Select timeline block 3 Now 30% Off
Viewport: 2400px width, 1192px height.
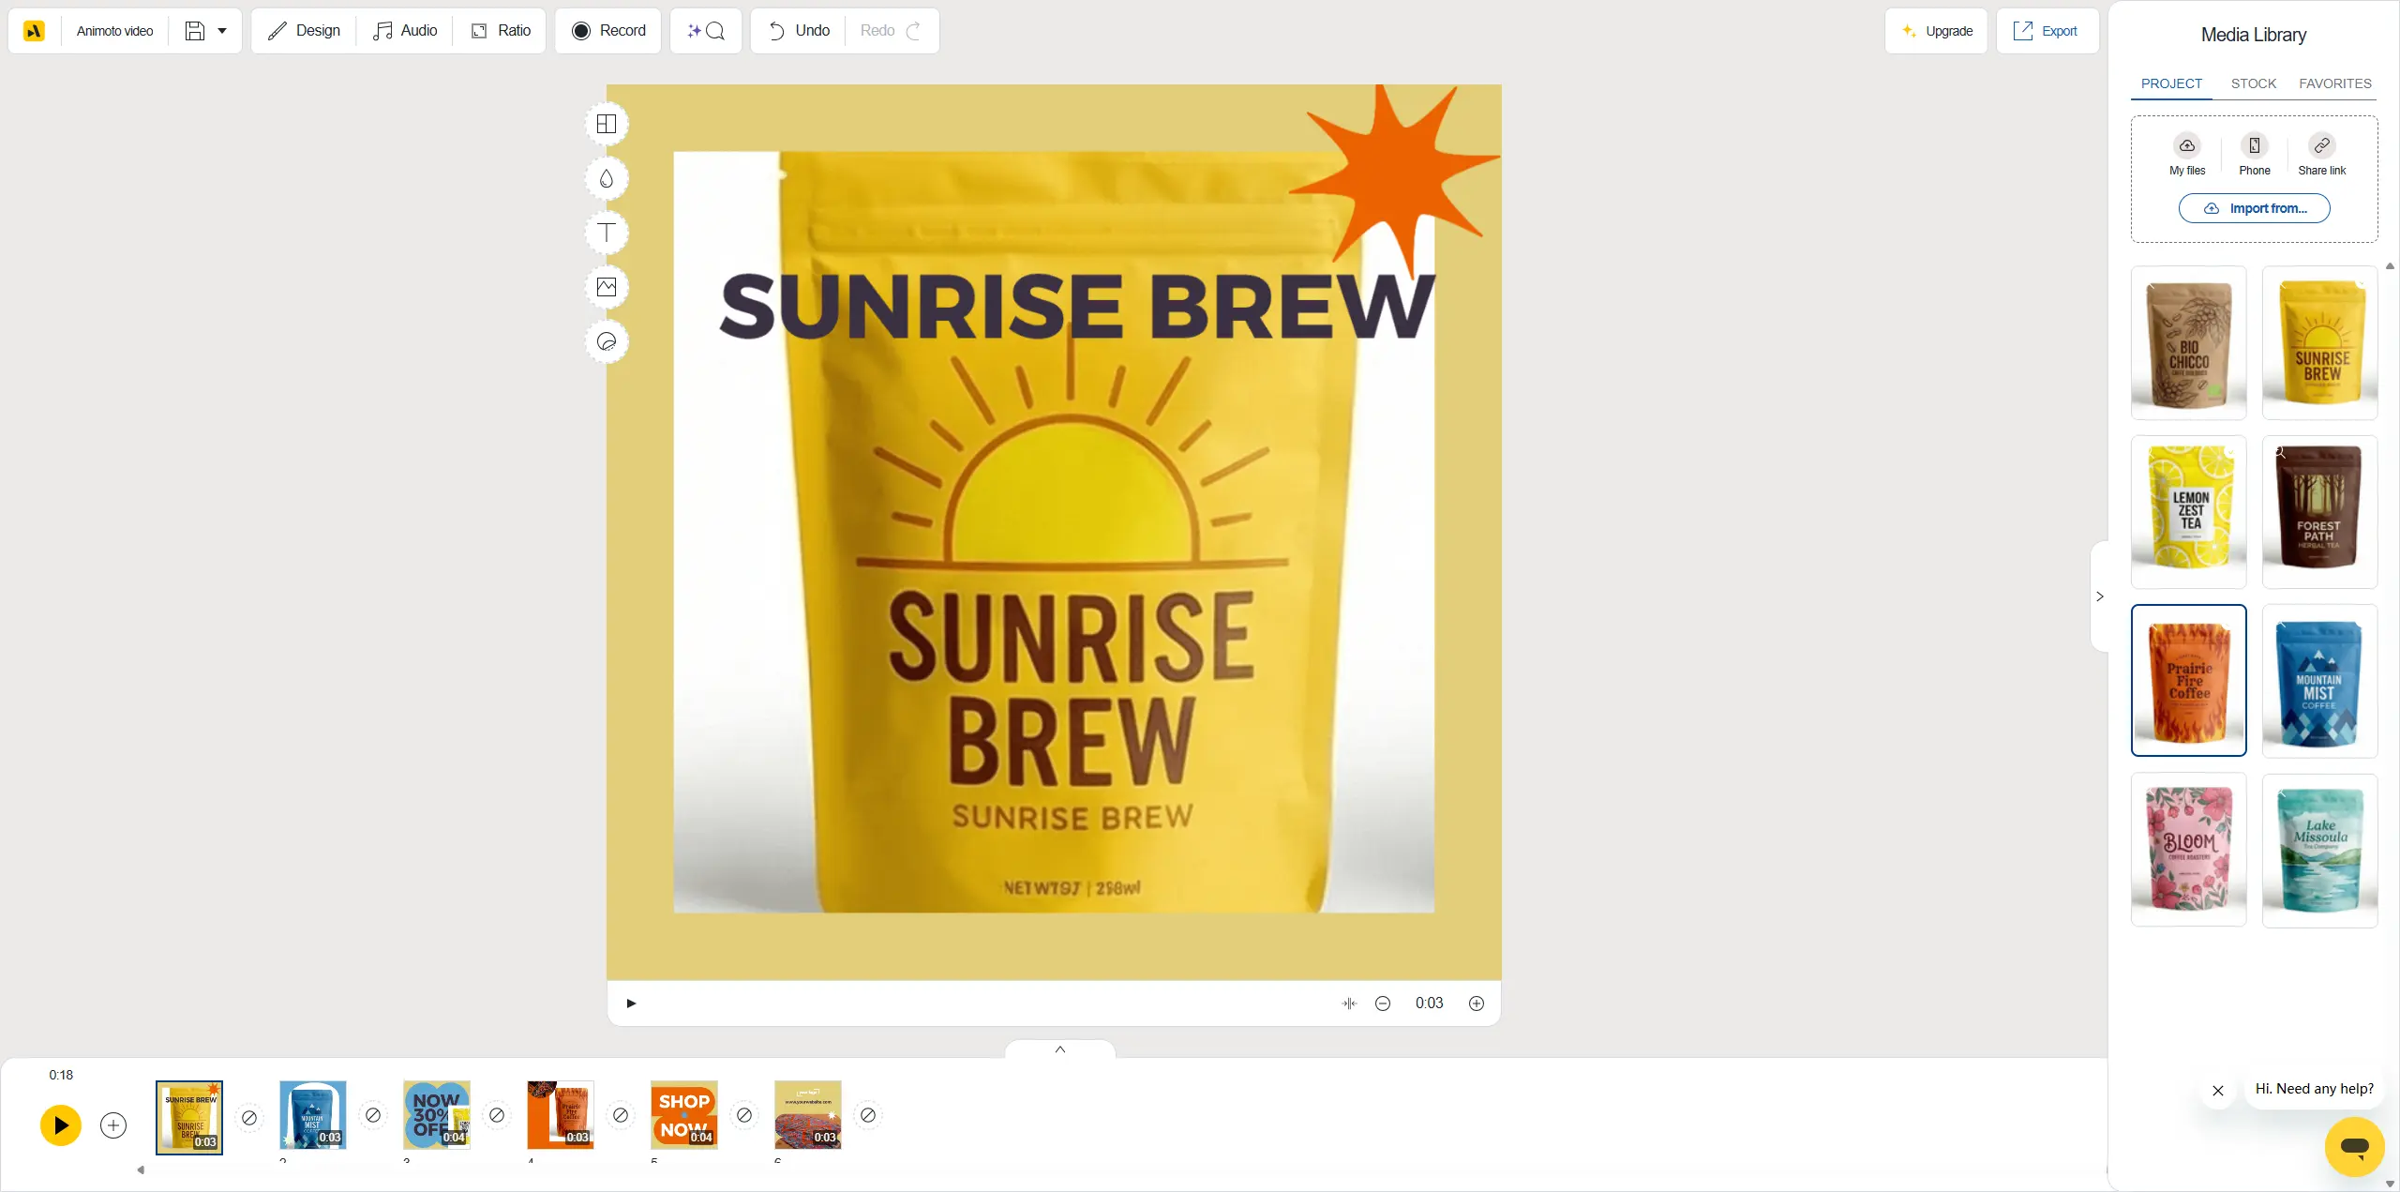point(437,1115)
